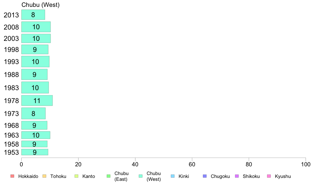Select the 1953 bar showing 9
The height and width of the screenshot is (194, 313).
coord(35,152)
